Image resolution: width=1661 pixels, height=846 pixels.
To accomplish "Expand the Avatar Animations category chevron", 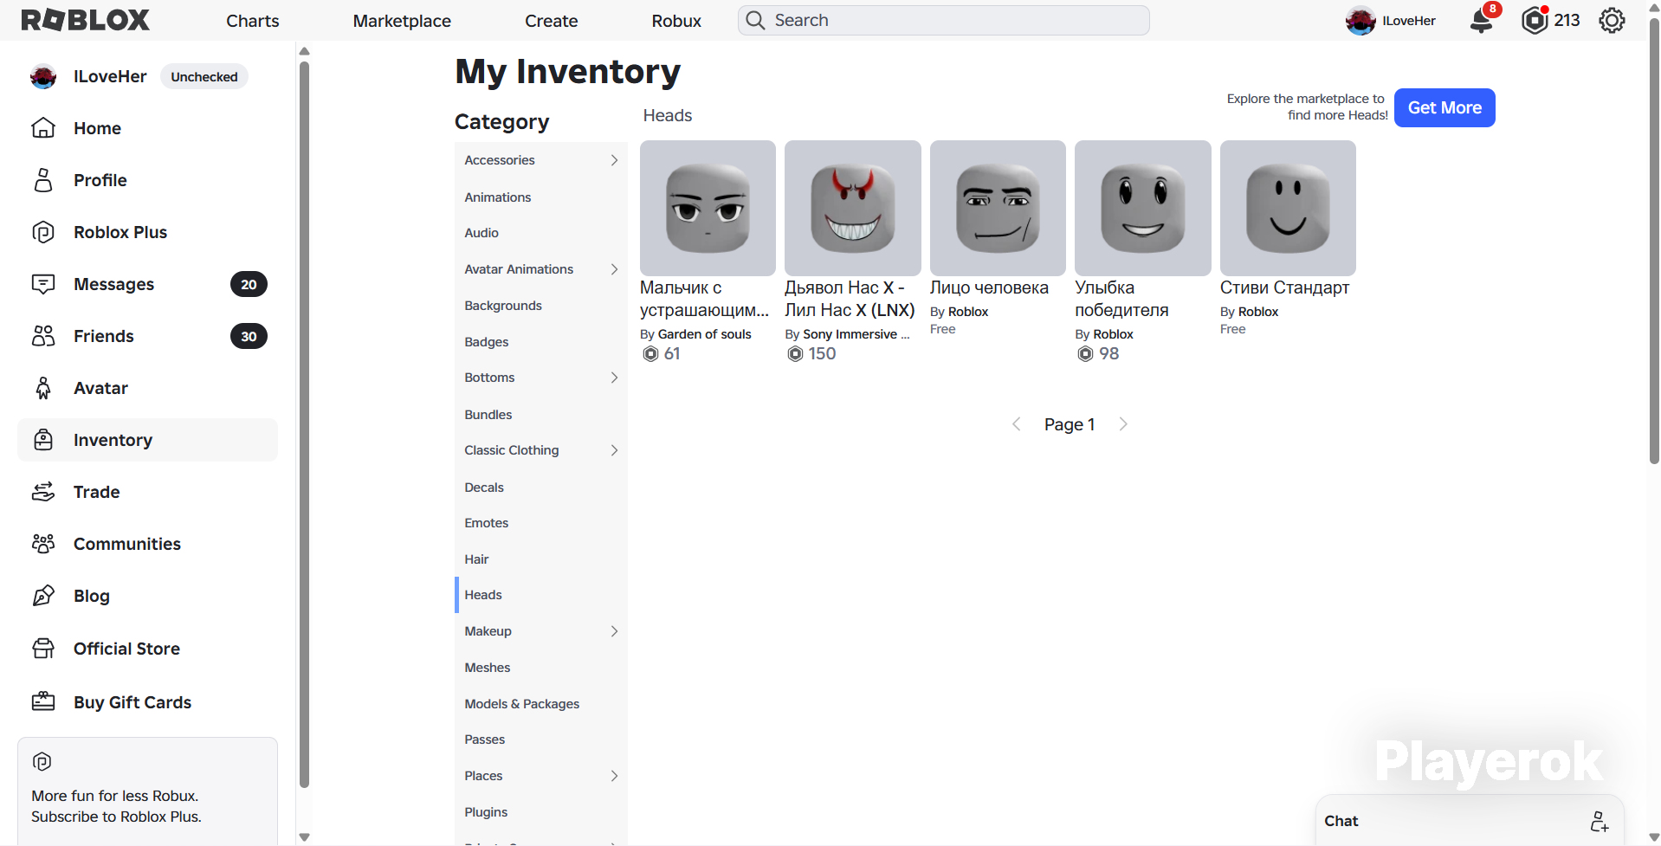I will tap(614, 269).
